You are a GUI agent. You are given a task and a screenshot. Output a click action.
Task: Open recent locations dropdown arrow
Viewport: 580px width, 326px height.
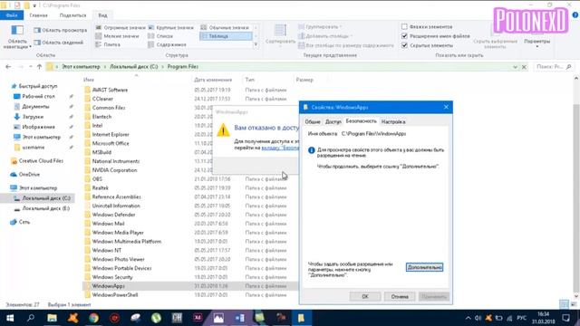30,67
